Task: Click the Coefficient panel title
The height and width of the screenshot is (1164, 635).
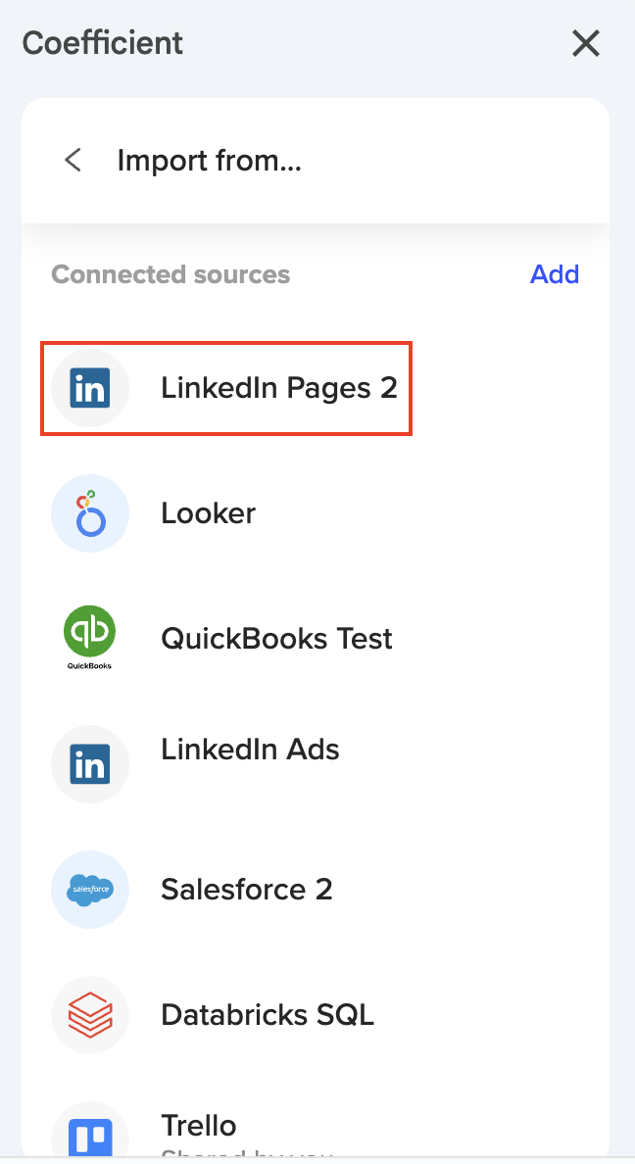Action: (103, 43)
